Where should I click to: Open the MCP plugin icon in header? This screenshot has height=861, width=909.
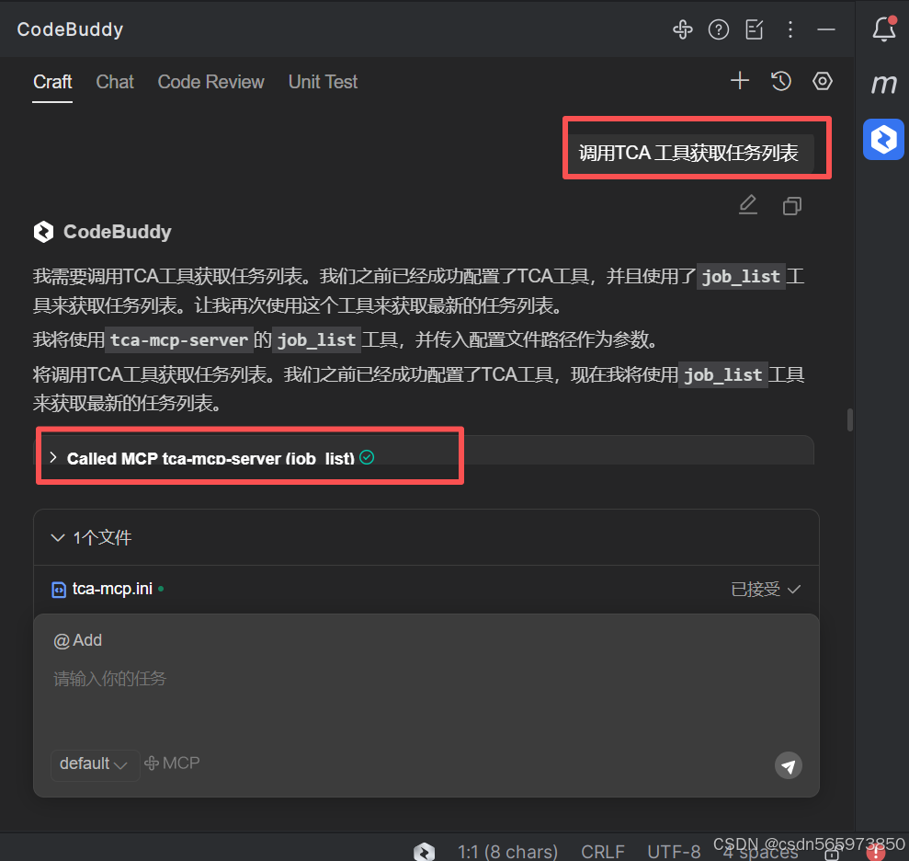pyautogui.click(x=682, y=29)
